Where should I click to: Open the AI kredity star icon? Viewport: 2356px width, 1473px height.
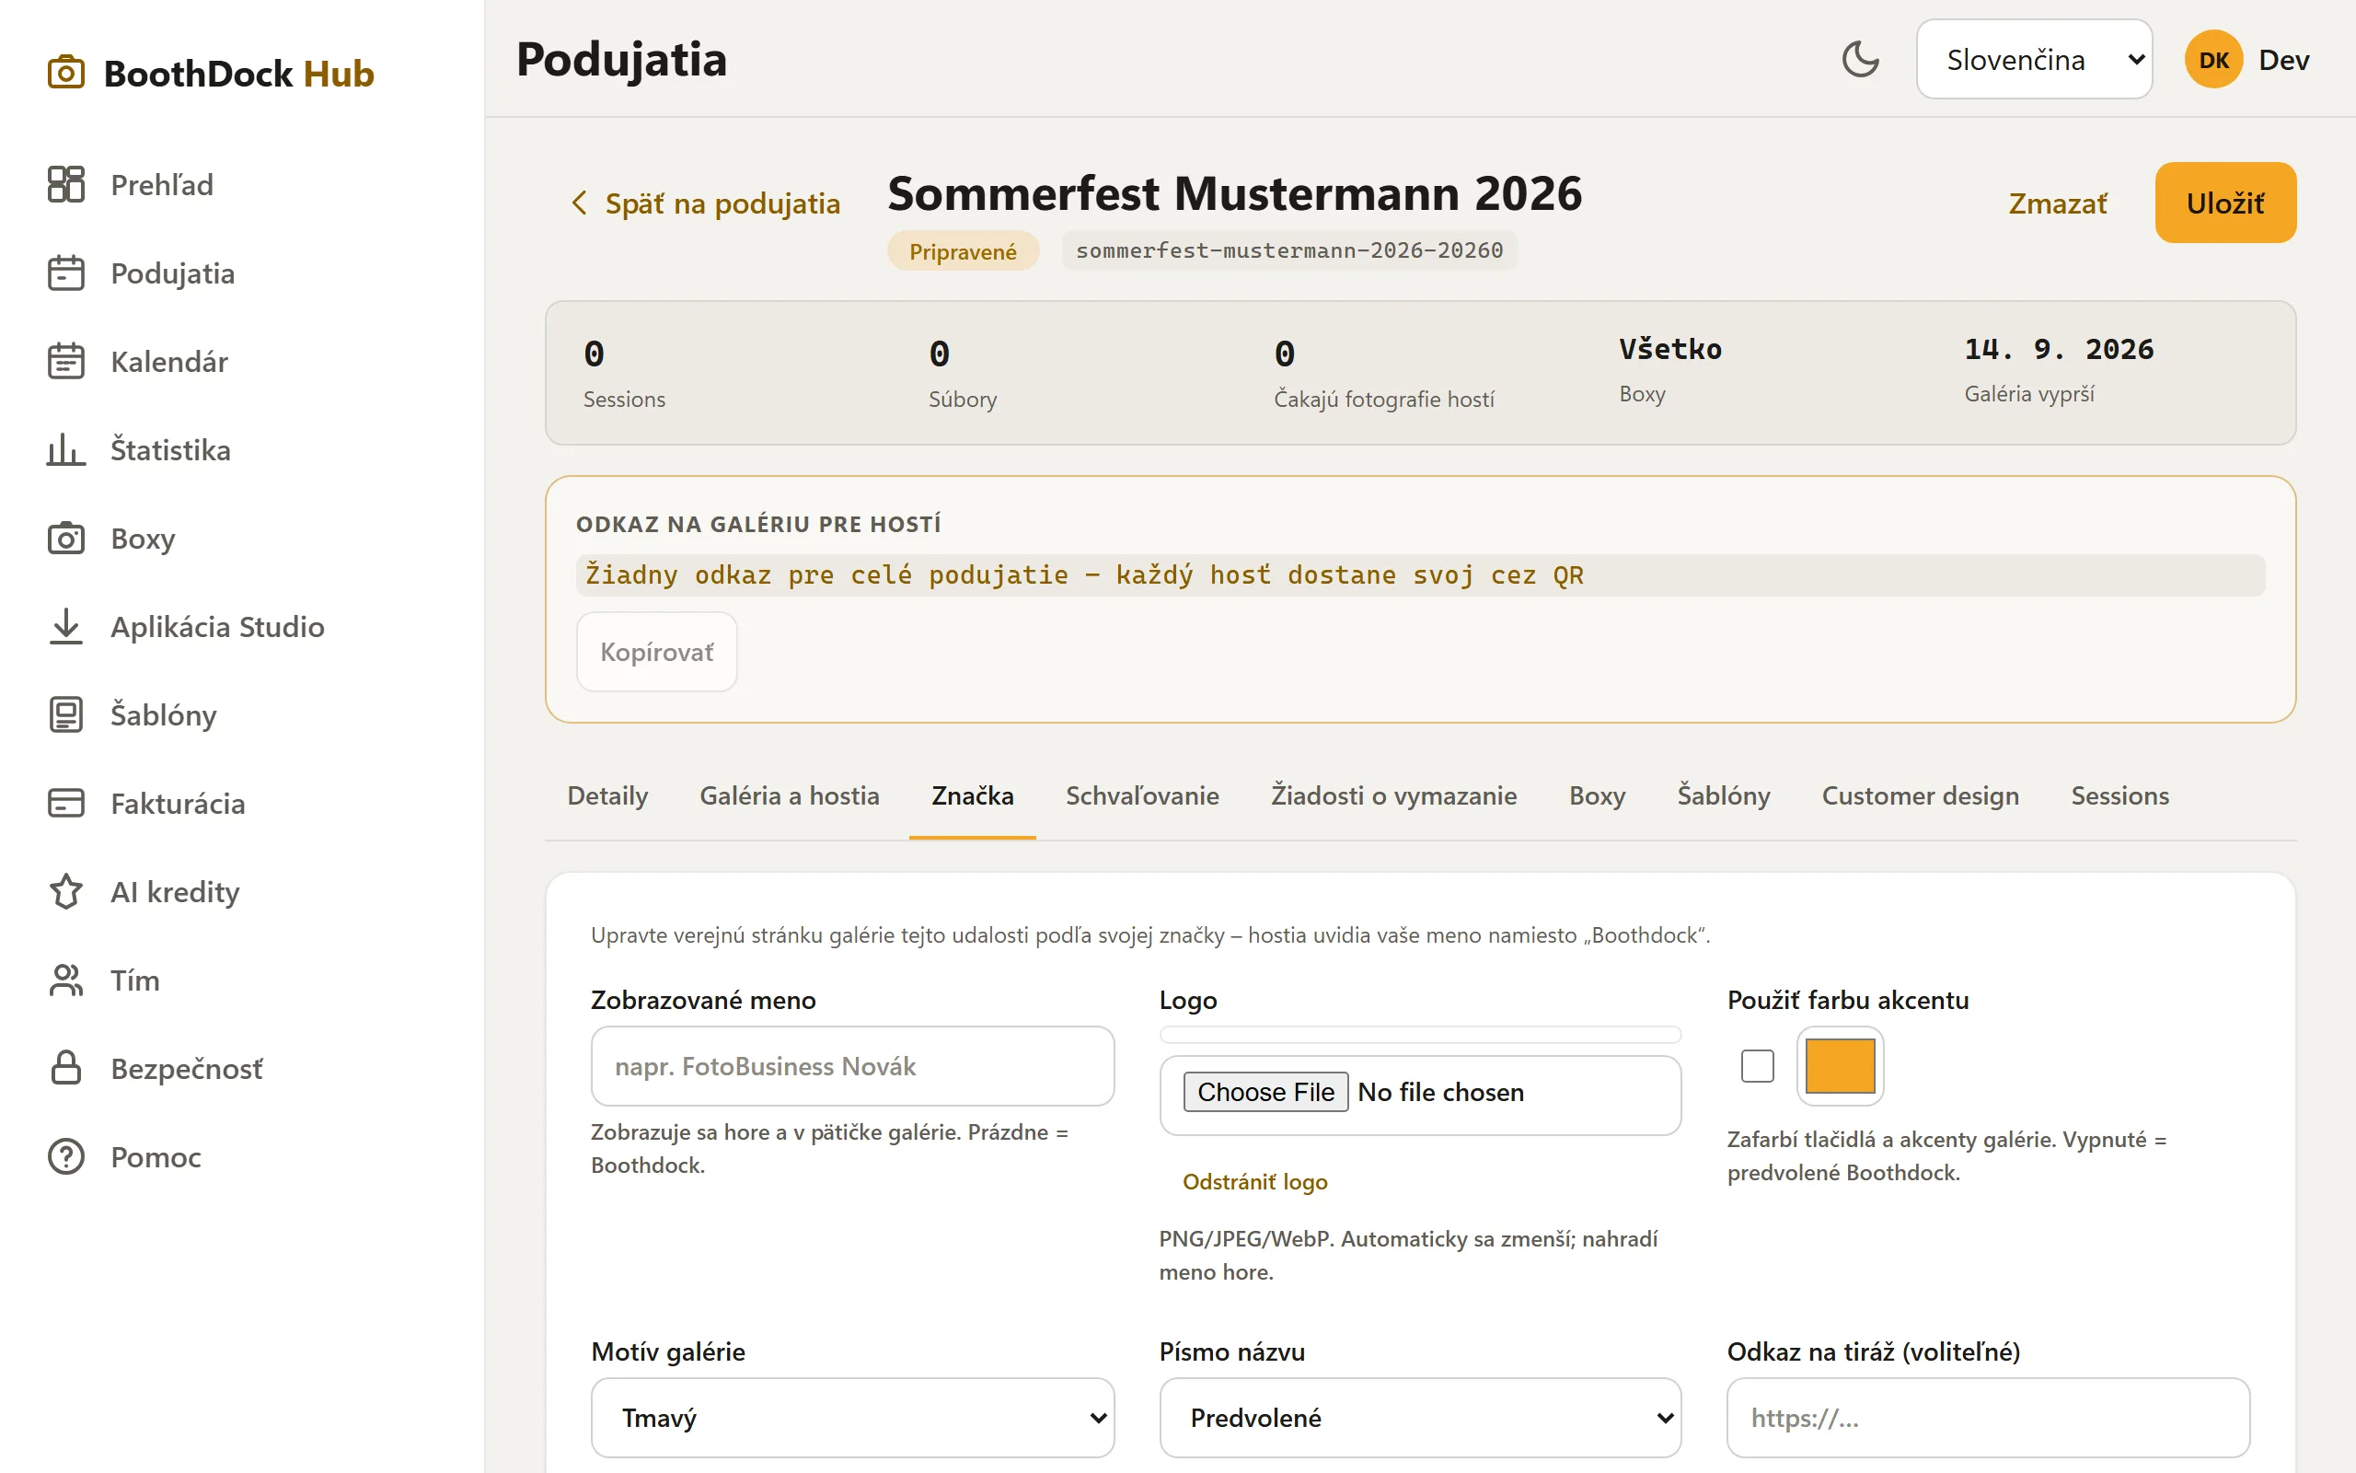point(65,891)
